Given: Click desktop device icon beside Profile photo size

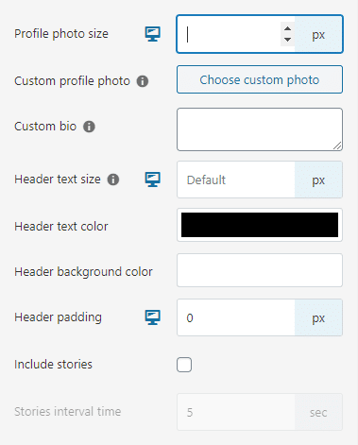Looking at the screenshot, I should point(152,34).
